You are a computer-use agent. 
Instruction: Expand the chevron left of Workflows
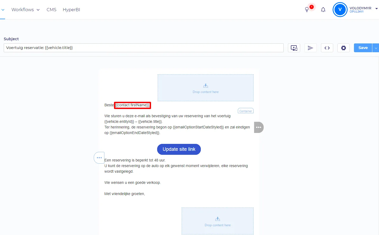(3, 10)
